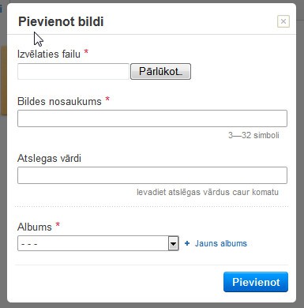Click the red asterisk next to Albums
This screenshot has height=308, width=304.
click(x=58, y=225)
